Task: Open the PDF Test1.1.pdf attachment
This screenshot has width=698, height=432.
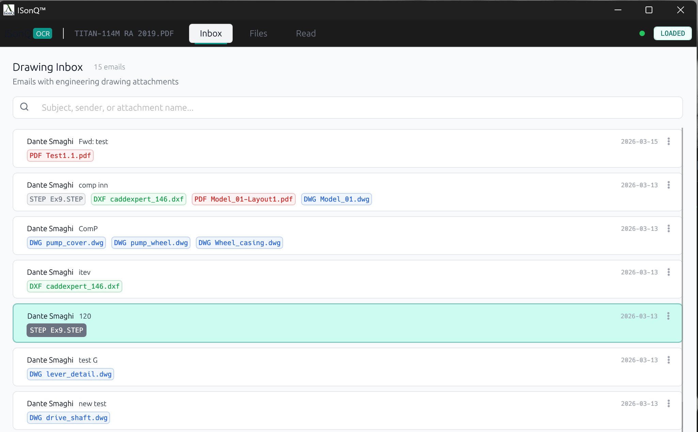Action: (x=60, y=156)
